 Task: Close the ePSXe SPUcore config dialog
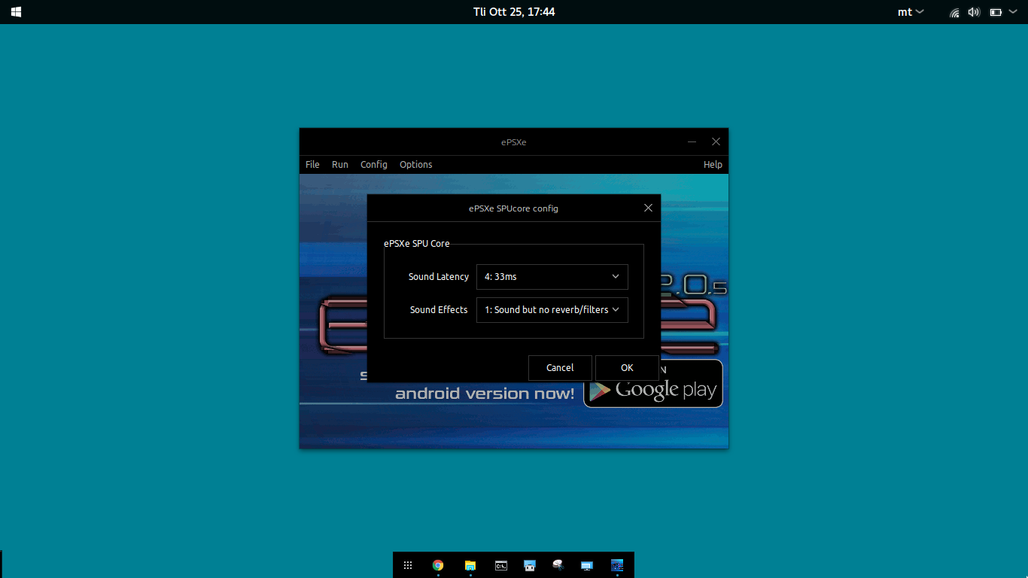coord(648,208)
